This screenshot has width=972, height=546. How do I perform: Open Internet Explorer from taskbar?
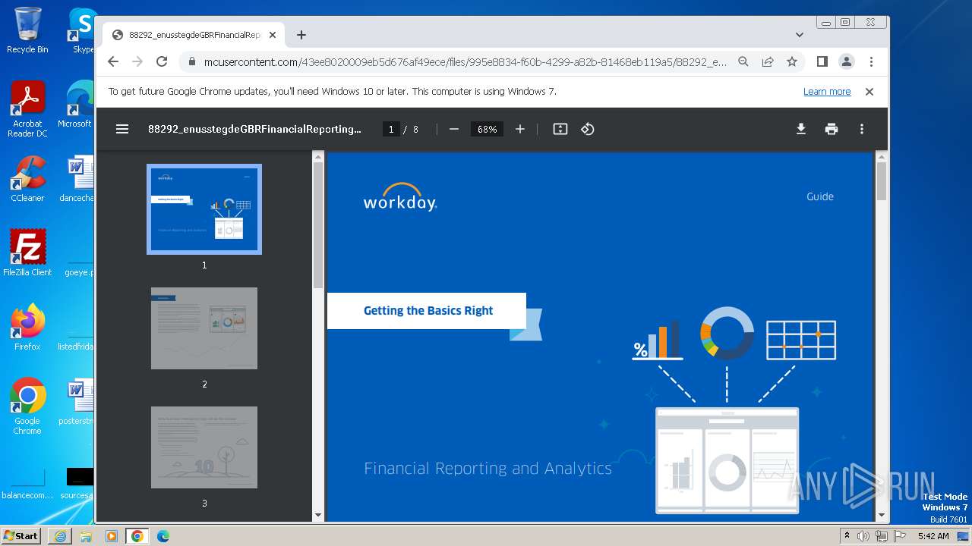pos(60,536)
